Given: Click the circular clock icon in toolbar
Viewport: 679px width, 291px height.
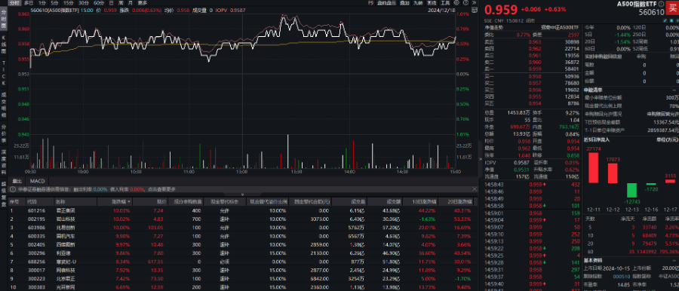Looking at the screenshot, I should (466, 2).
